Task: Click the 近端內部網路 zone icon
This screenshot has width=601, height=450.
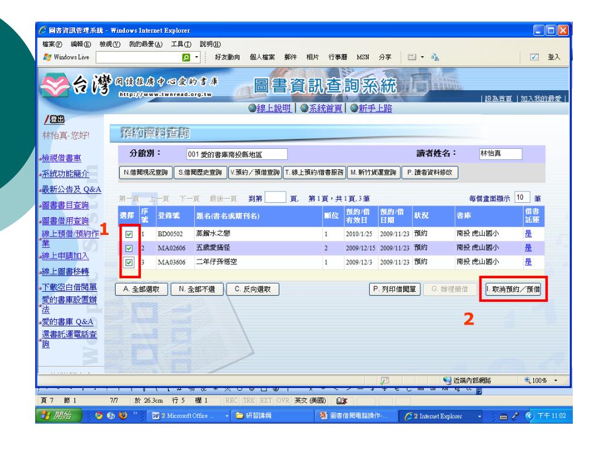Action: pyautogui.click(x=447, y=380)
